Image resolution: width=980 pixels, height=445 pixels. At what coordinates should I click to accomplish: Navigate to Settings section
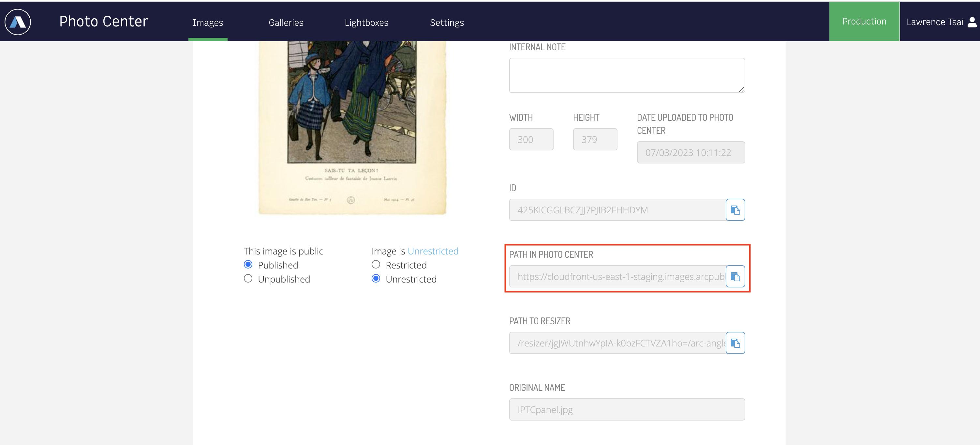pyautogui.click(x=447, y=21)
